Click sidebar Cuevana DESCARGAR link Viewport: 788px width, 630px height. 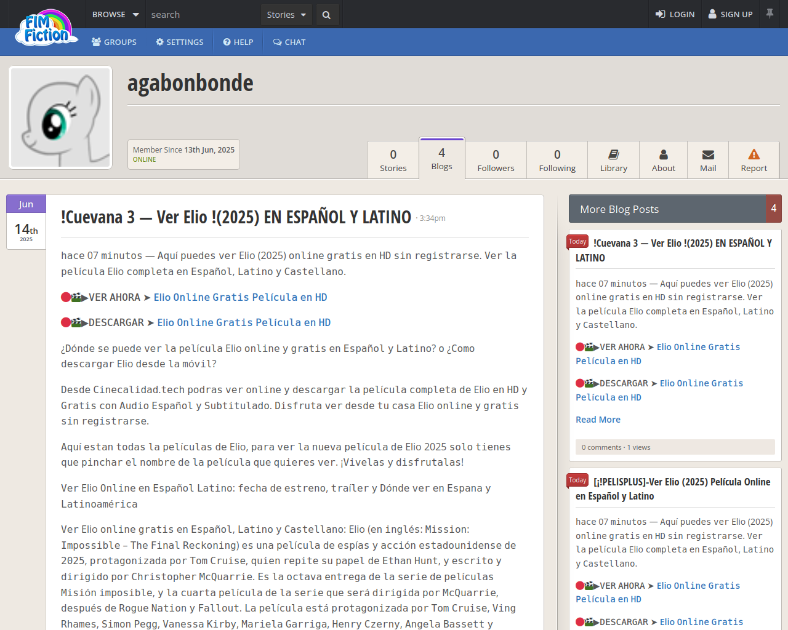tap(659, 390)
